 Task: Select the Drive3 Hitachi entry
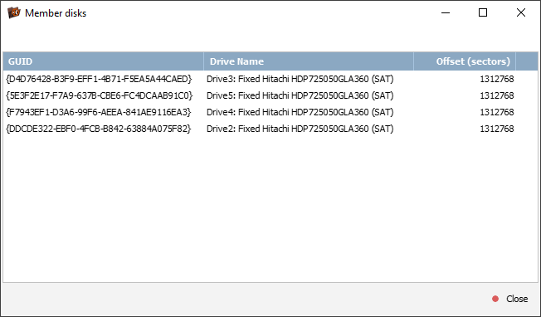(x=300, y=79)
